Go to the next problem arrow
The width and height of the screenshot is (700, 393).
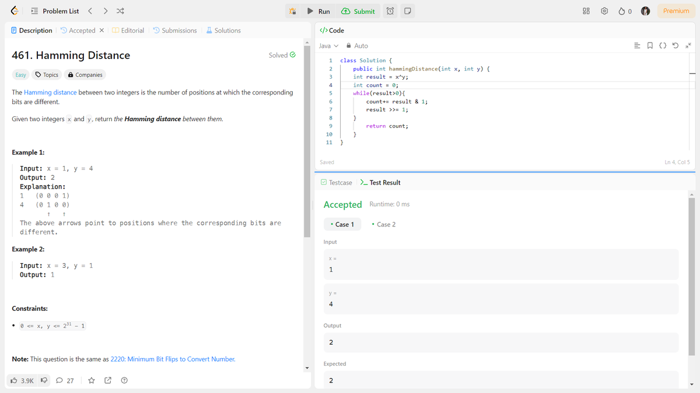105,11
